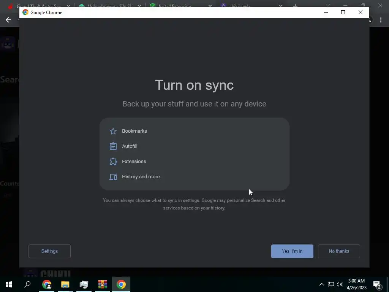Close the Install Extension tab
Viewport: 389px width, 292px height.
point(210,5)
